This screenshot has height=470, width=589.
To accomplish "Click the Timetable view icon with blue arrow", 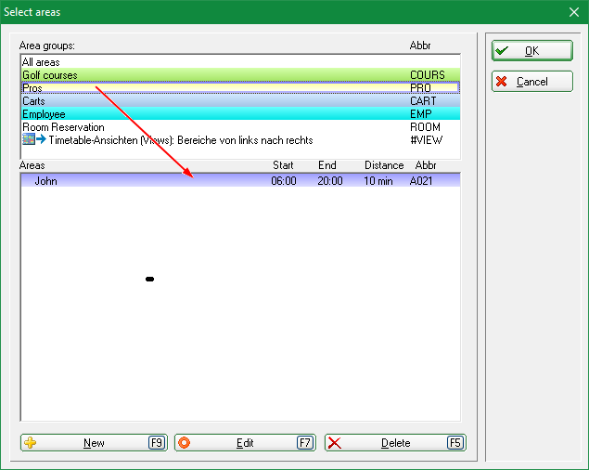I will [34, 140].
